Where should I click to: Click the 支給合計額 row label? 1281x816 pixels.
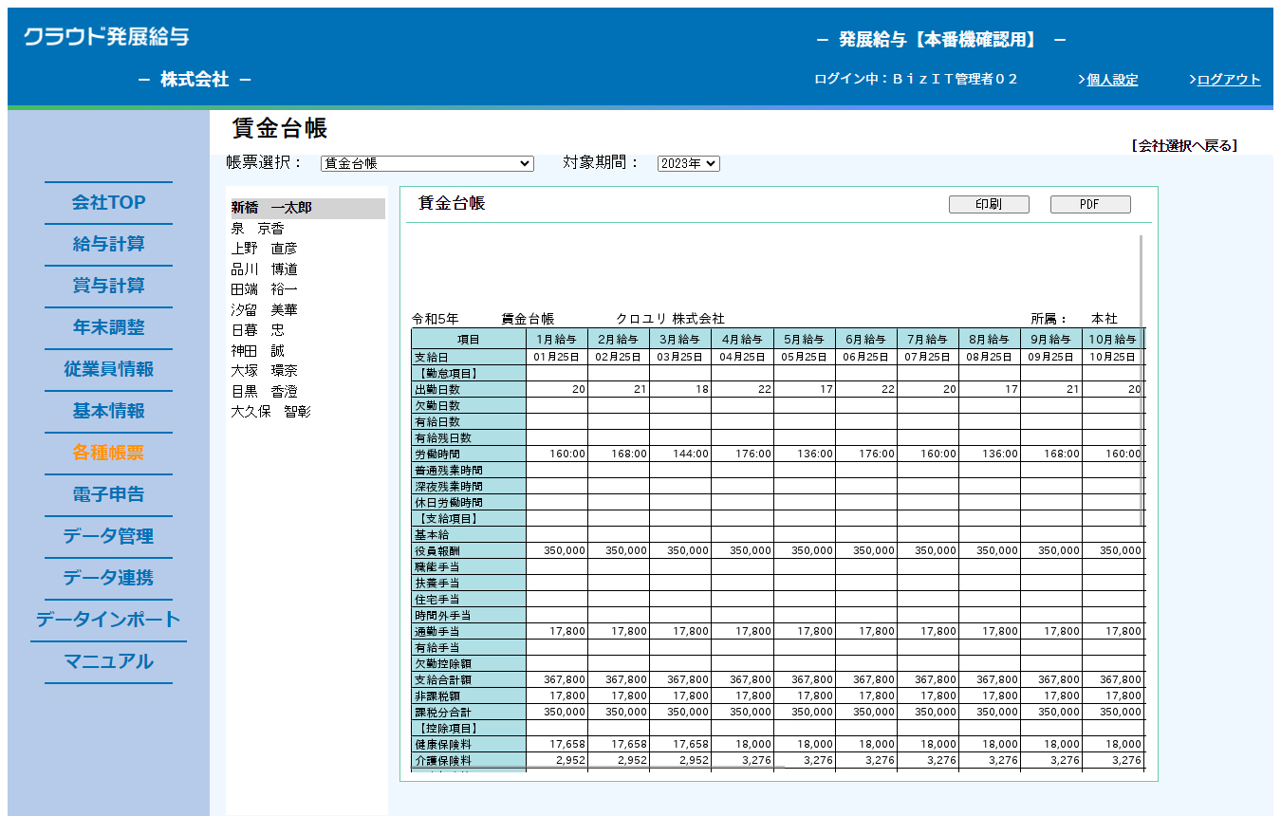pyautogui.click(x=469, y=679)
